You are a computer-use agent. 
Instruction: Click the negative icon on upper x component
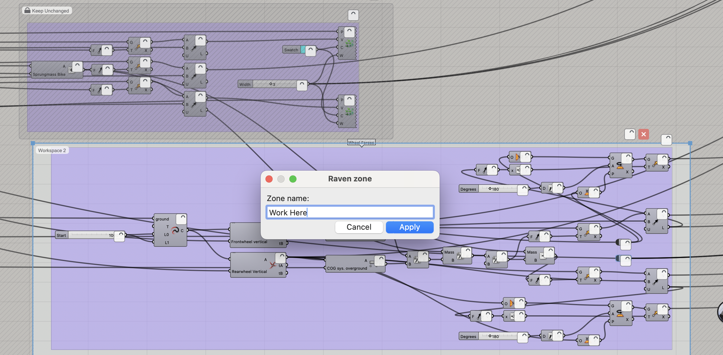(x=518, y=170)
